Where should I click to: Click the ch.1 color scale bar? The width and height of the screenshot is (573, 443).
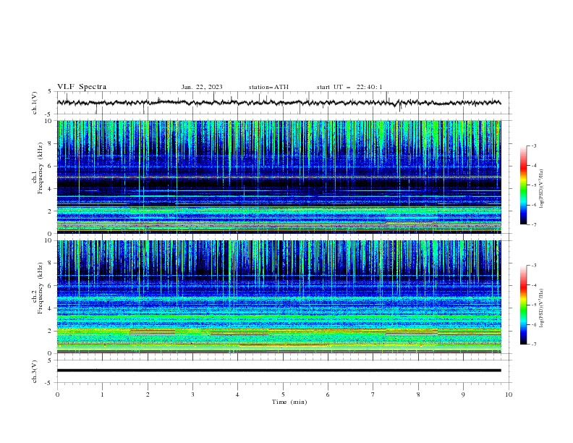[x=523, y=185]
